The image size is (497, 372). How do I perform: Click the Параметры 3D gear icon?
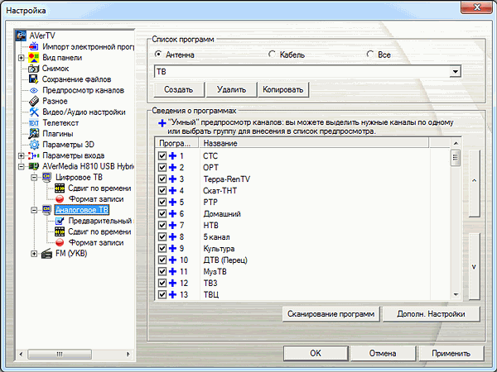(34, 145)
